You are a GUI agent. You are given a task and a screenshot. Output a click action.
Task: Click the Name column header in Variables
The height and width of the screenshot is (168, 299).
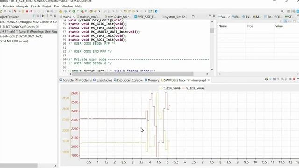pos(222,26)
